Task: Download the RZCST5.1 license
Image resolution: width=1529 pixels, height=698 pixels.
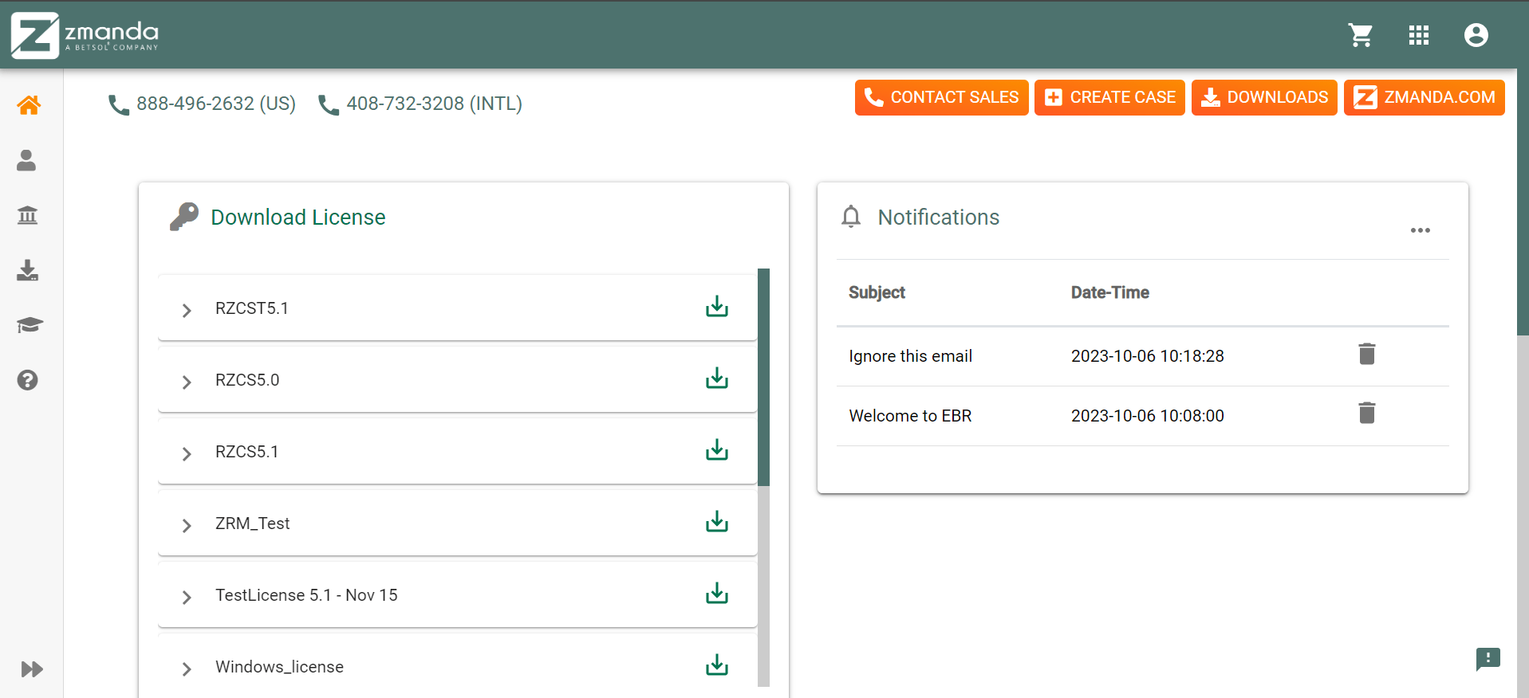Action: [x=717, y=307]
